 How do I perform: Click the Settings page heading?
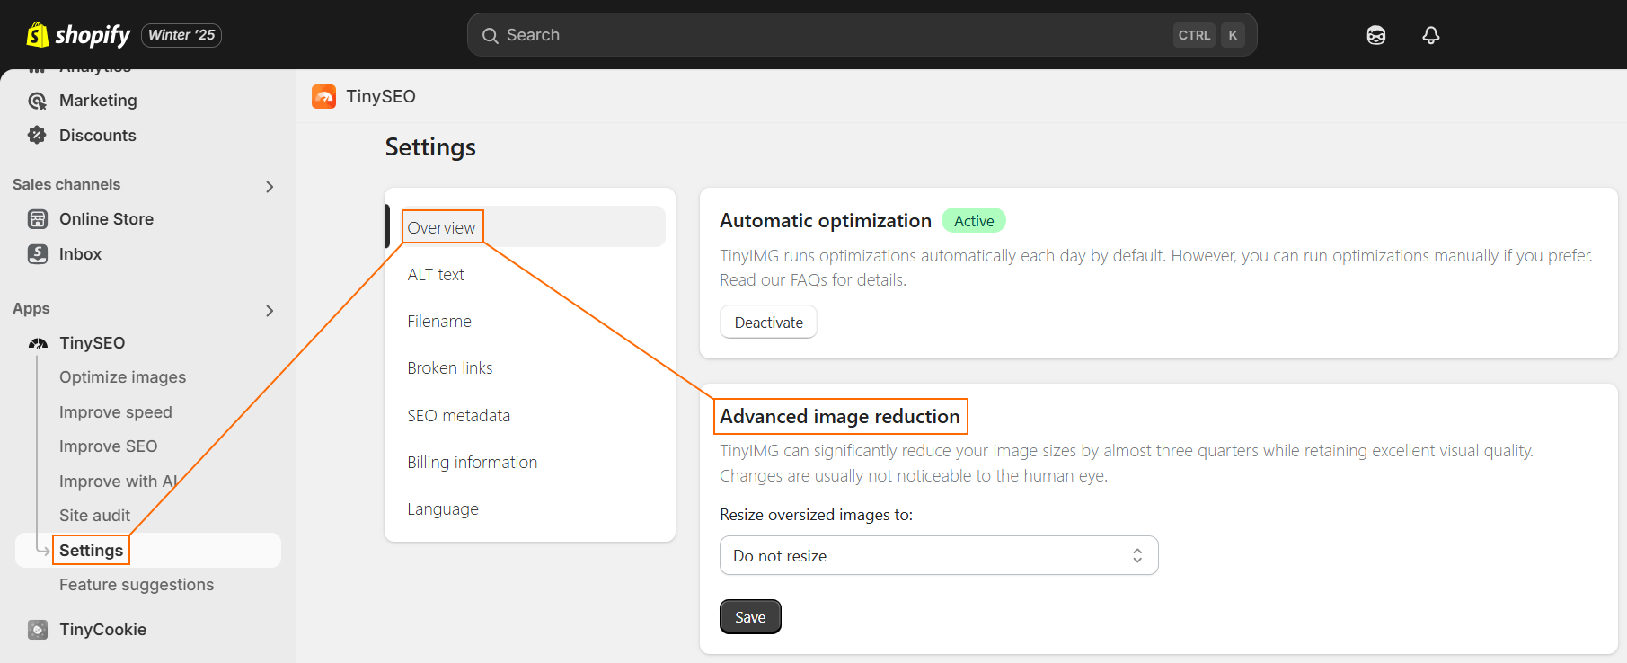click(430, 147)
